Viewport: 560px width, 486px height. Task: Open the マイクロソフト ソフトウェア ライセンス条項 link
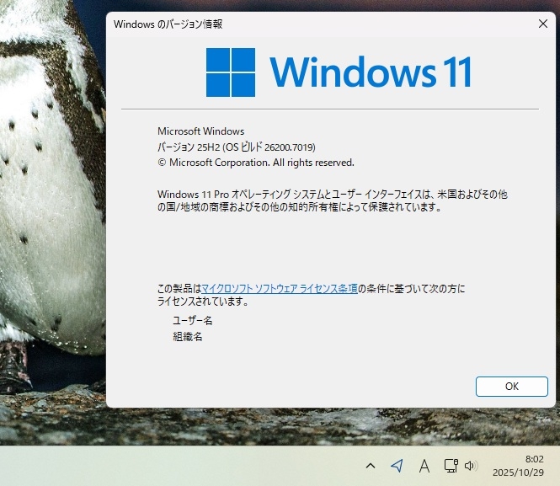click(x=280, y=289)
